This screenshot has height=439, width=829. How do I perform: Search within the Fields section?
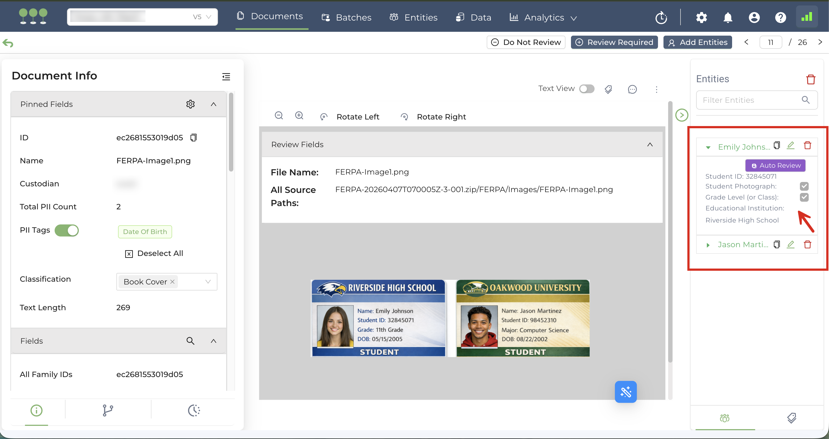point(190,341)
